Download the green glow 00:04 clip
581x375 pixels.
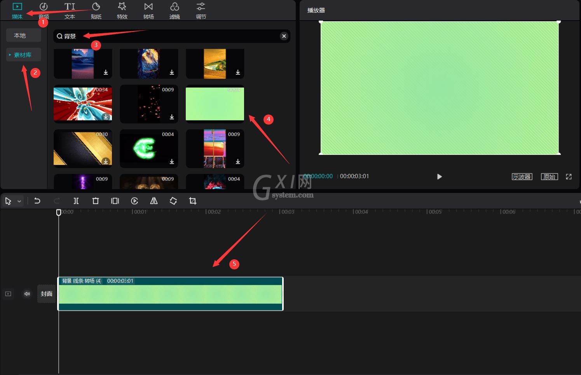coord(172,161)
